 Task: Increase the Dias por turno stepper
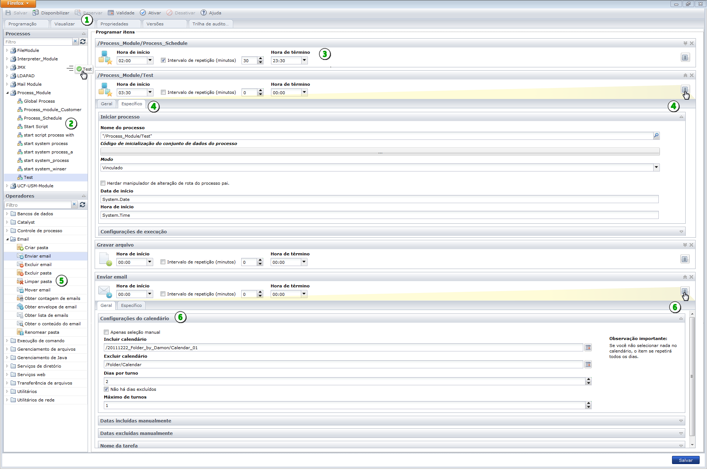(588, 379)
